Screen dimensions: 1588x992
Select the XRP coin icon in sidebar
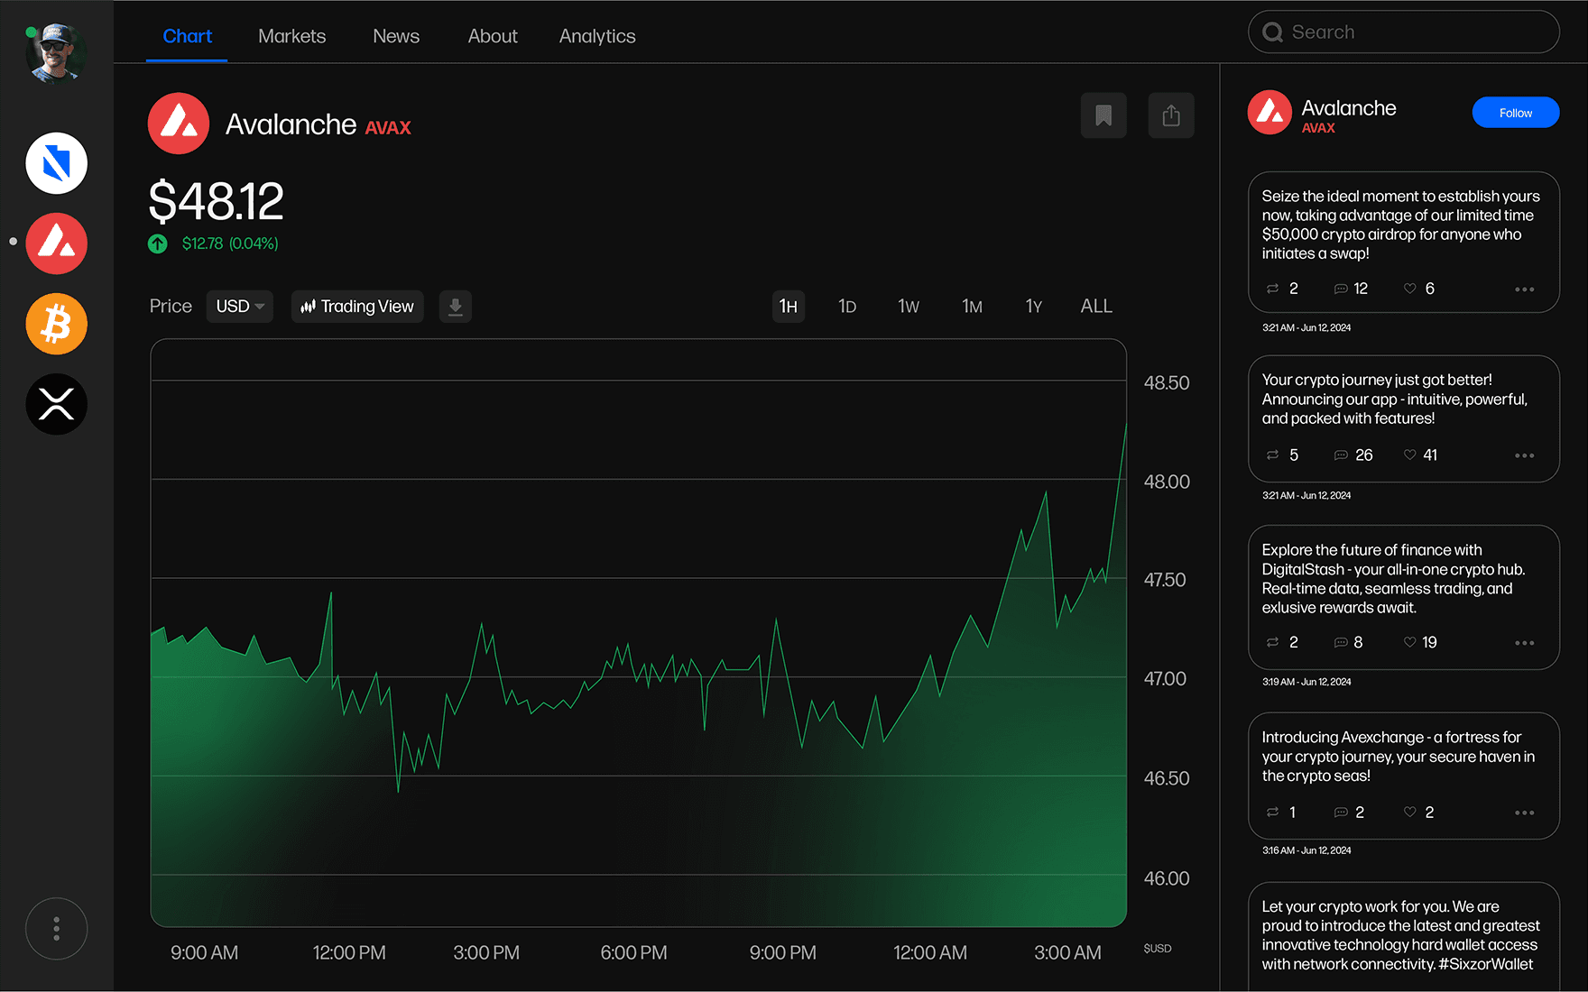point(56,404)
